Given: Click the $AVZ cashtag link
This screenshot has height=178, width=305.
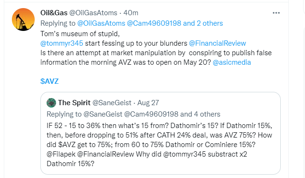Looking at the screenshot, I should click(x=49, y=81).
